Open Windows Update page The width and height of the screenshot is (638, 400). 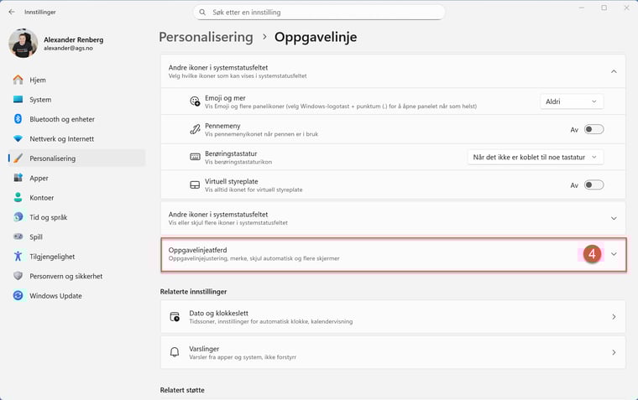pos(77,295)
